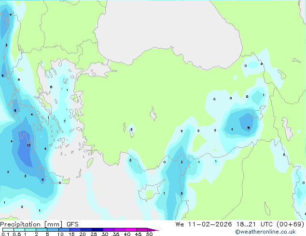Image resolution: width=306 pixels, height=236 pixels.
Task: Click legend label '50' under the color bar
Action: pyautogui.click(x=149, y=234)
